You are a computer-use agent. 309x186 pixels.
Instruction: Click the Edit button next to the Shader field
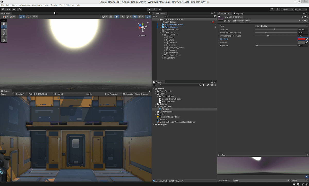(x=305, y=21)
